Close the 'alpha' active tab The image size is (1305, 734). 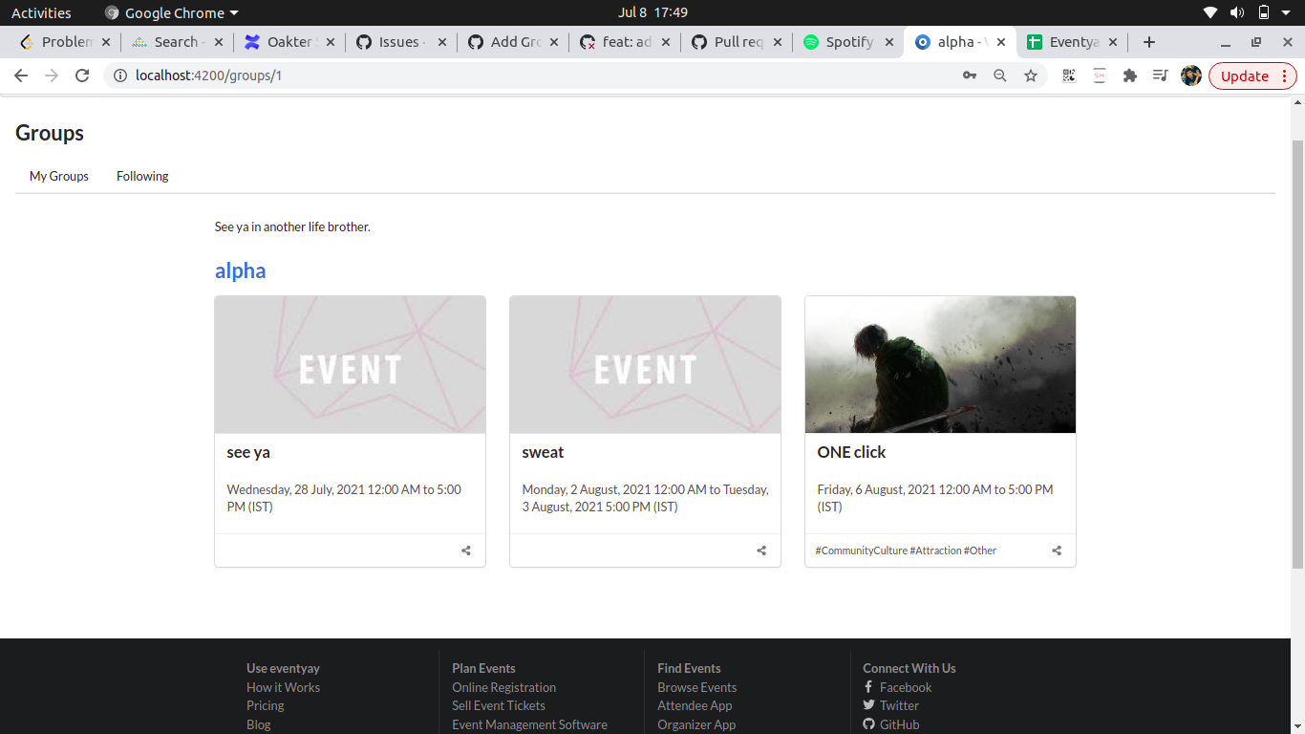coord(1001,42)
